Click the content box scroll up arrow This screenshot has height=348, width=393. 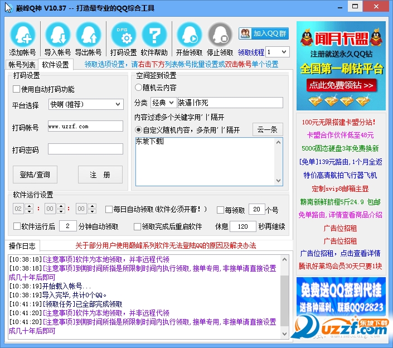point(278,142)
